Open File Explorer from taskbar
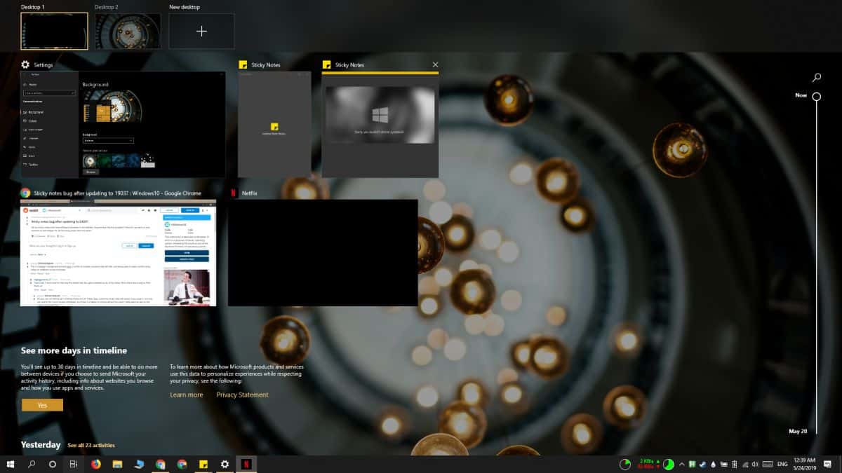The image size is (842, 473). (x=117, y=464)
